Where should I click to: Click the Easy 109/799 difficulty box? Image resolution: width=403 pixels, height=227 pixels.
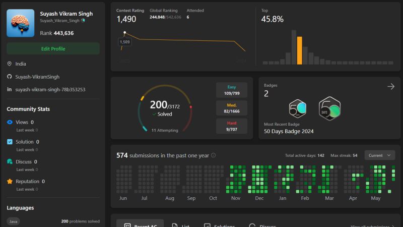232,90
